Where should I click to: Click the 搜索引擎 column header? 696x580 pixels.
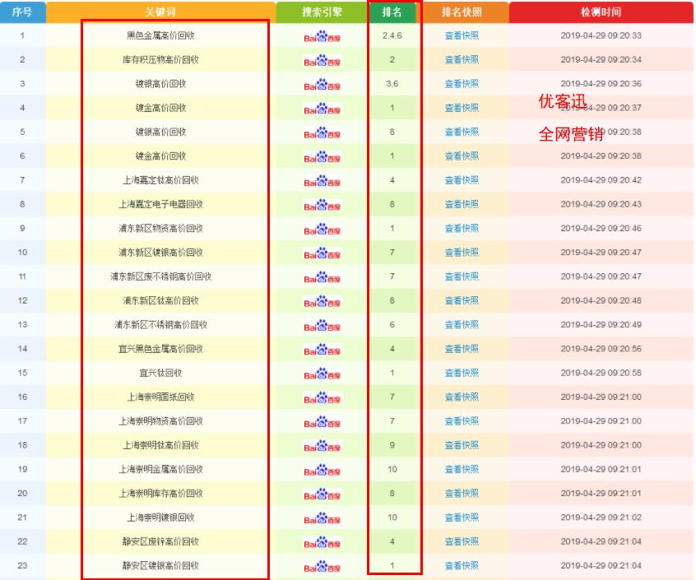(x=322, y=12)
